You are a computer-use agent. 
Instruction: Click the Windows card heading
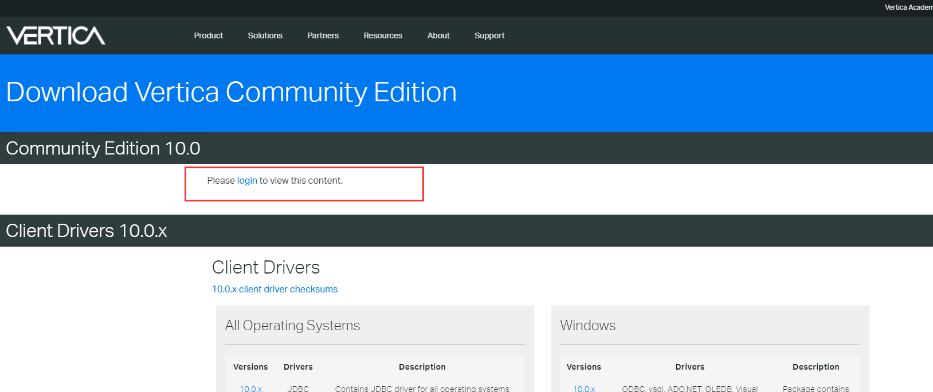pyautogui.click(x=588, y=326)
